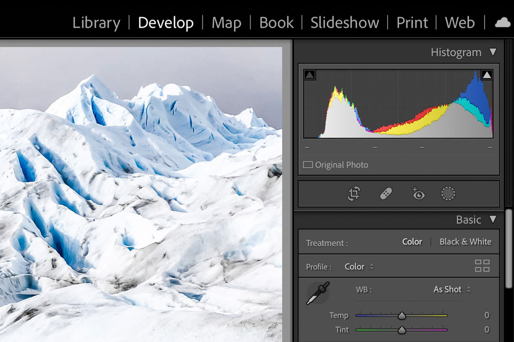
Task: Toggle highlight clipping indicator in histogram
Action: [487, 75]
